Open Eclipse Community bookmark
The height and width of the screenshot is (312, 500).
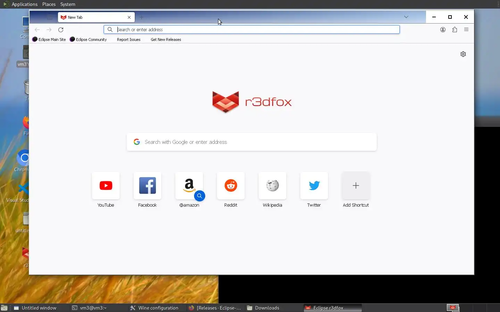coord(88,40)
